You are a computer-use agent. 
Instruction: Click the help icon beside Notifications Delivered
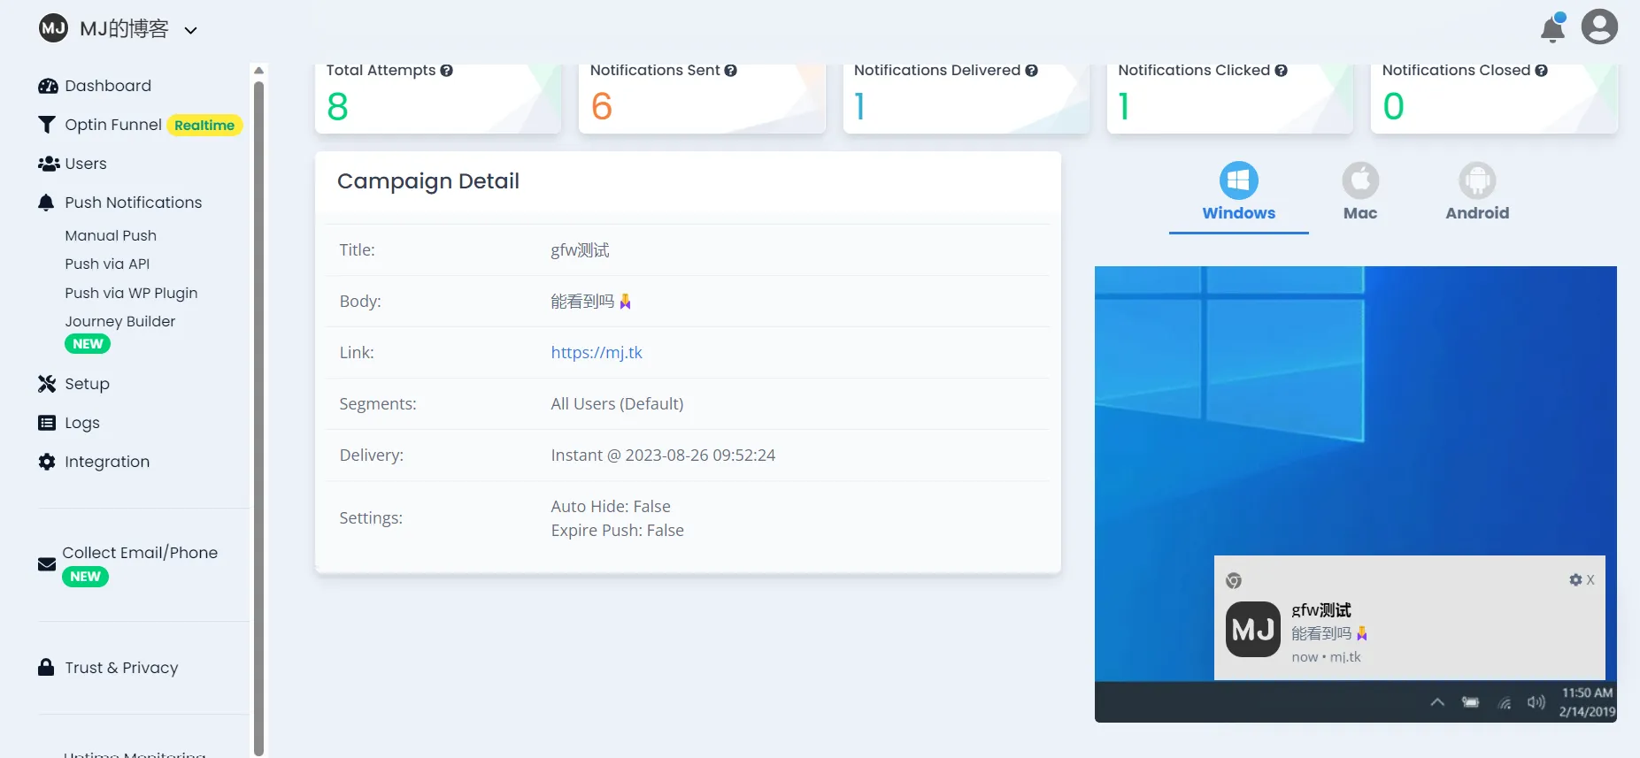1031,71
